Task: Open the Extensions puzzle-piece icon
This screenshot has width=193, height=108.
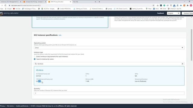Action: pyautogui.click(x=188, y=5)
